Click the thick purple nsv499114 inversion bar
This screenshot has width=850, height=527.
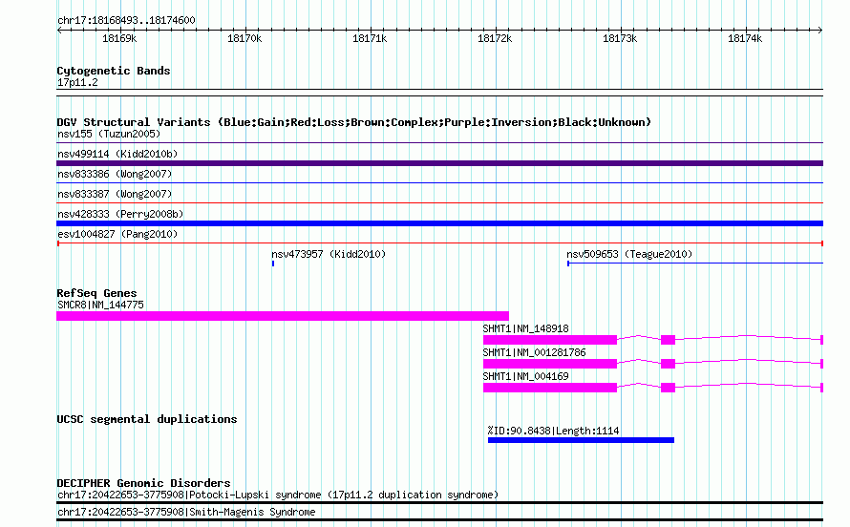(x=439, y=163)
